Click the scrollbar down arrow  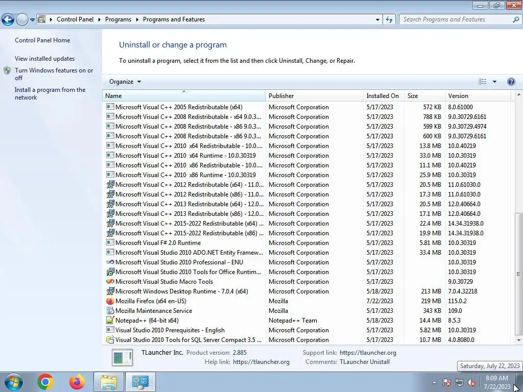[x=518, y=340]
